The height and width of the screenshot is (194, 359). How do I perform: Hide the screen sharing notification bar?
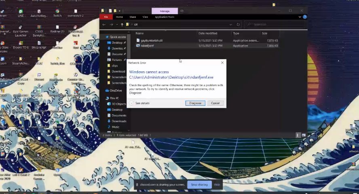(217, 184)
